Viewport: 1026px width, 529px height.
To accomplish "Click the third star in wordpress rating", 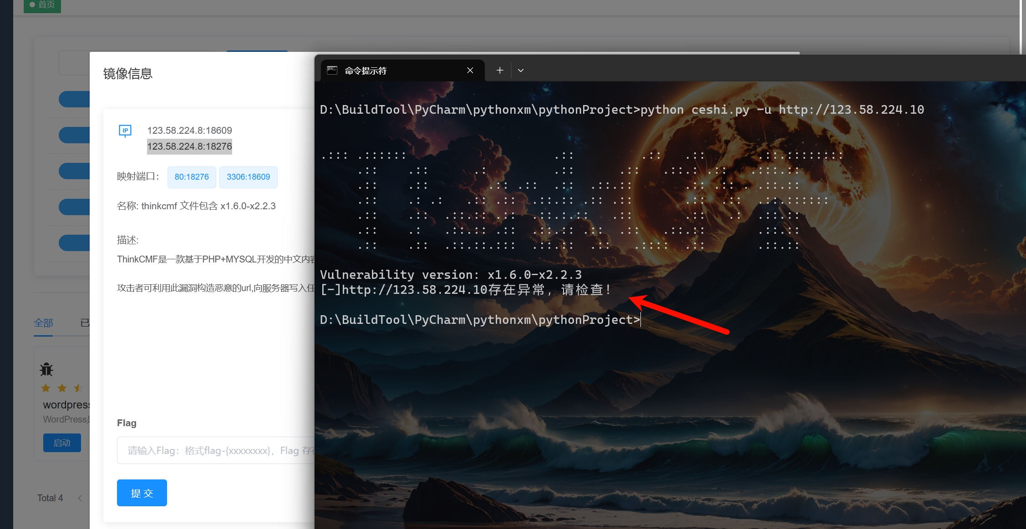I will pyautogui.click(x=77, y=388).
